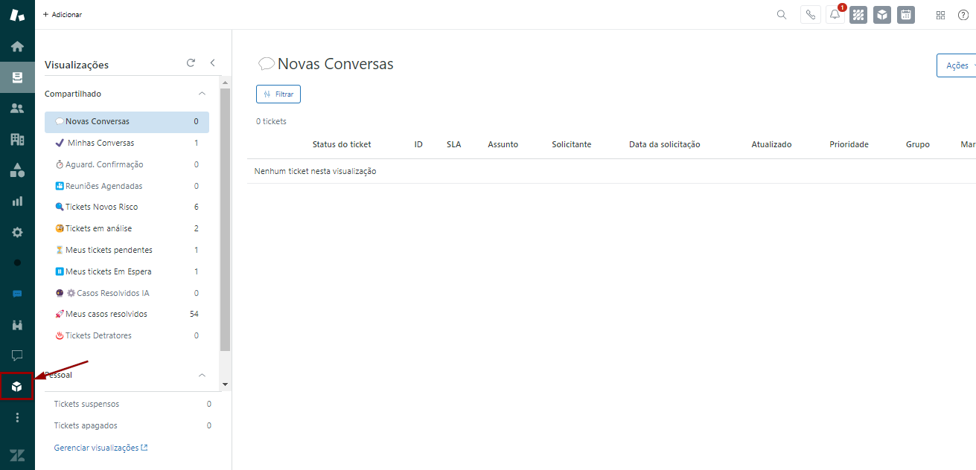Click the highlighted cube app icon in sidebar
The width and height of the screenshot is (976, 470).
[x=17, y=386]
